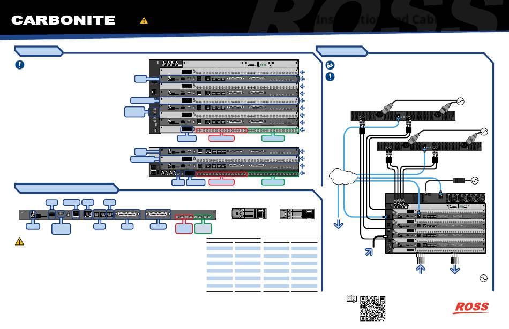Image resolution: width=509 pixels, height=329 pixels.
Task: Click the long heading tab above the rear panel section
Action: 66,188
